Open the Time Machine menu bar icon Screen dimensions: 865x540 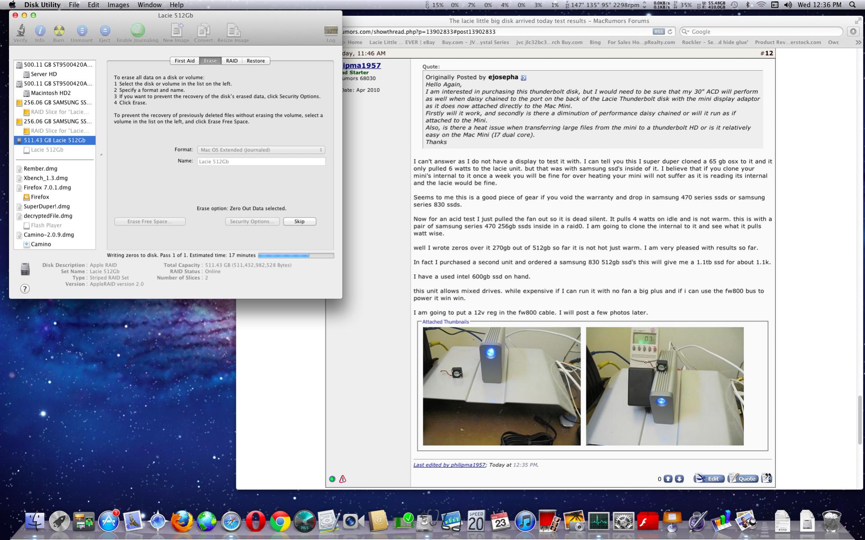coord(734,5)
